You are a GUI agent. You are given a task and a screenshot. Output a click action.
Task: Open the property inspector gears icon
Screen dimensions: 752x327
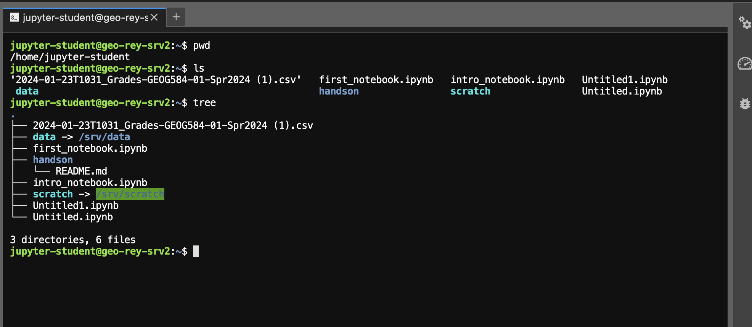(x=744, y=22)
